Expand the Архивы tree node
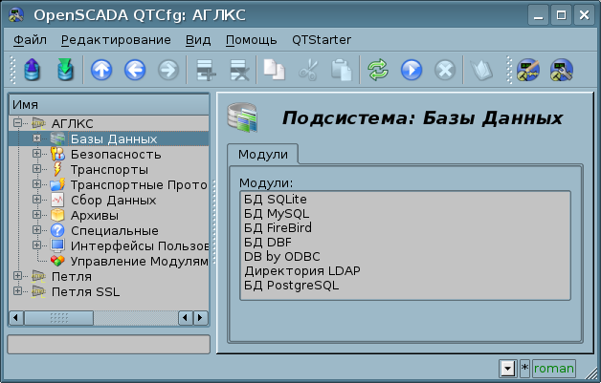 36,215
